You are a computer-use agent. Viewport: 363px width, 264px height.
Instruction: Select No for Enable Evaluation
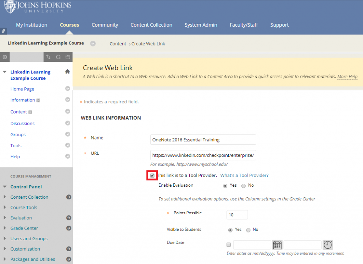coord(243,186)
